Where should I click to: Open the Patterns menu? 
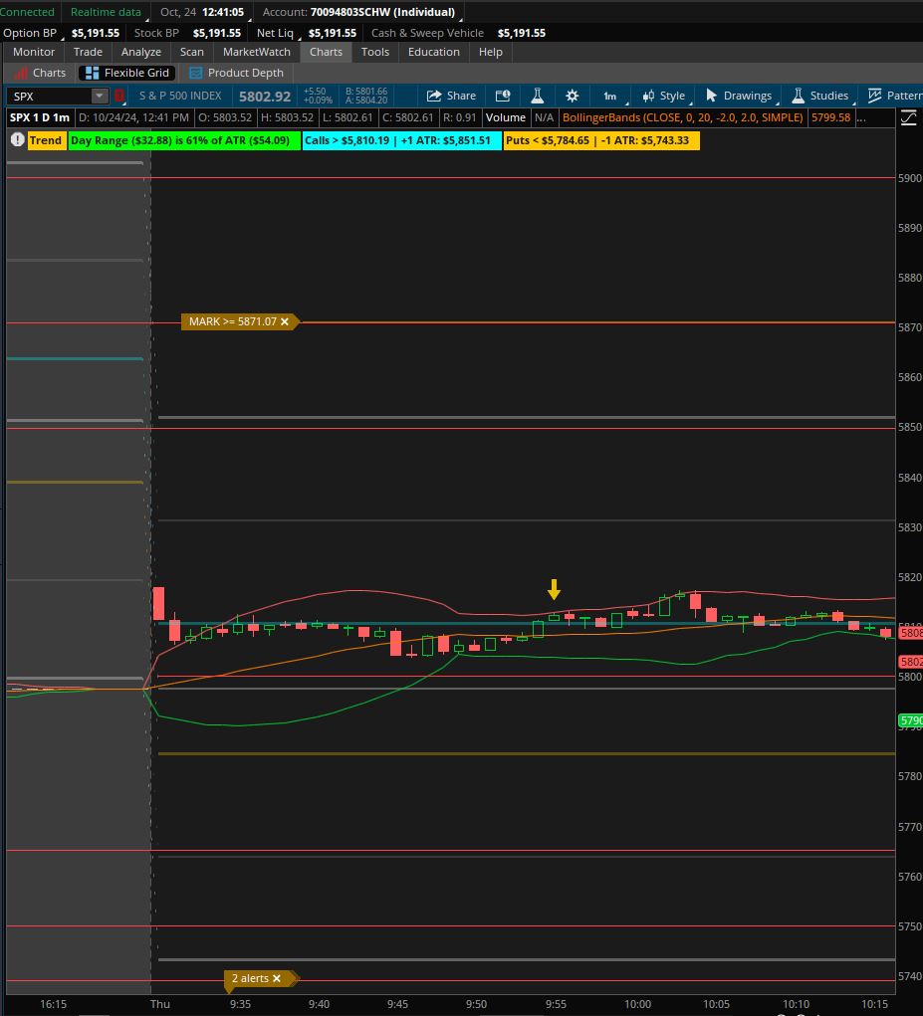(894, 96)
